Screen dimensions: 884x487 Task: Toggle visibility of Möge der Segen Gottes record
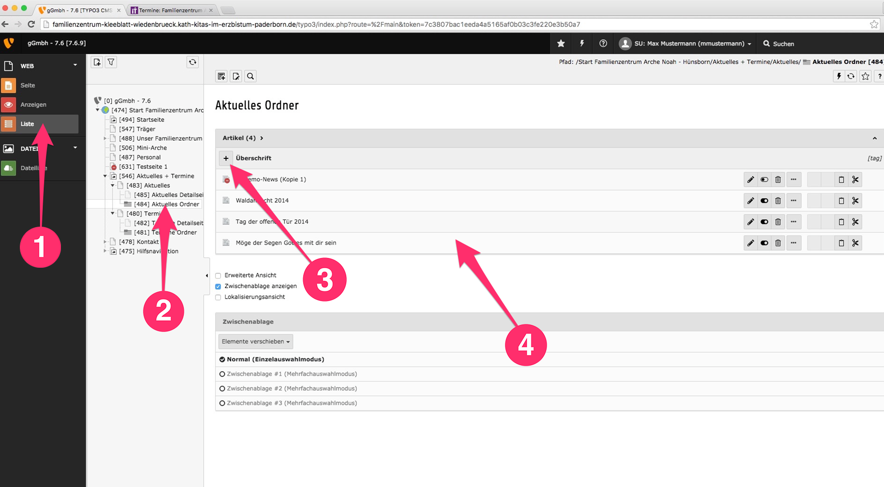click(764, 243)
